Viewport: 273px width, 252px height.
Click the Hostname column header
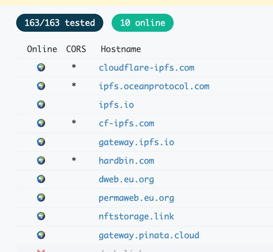pos(121,49)
